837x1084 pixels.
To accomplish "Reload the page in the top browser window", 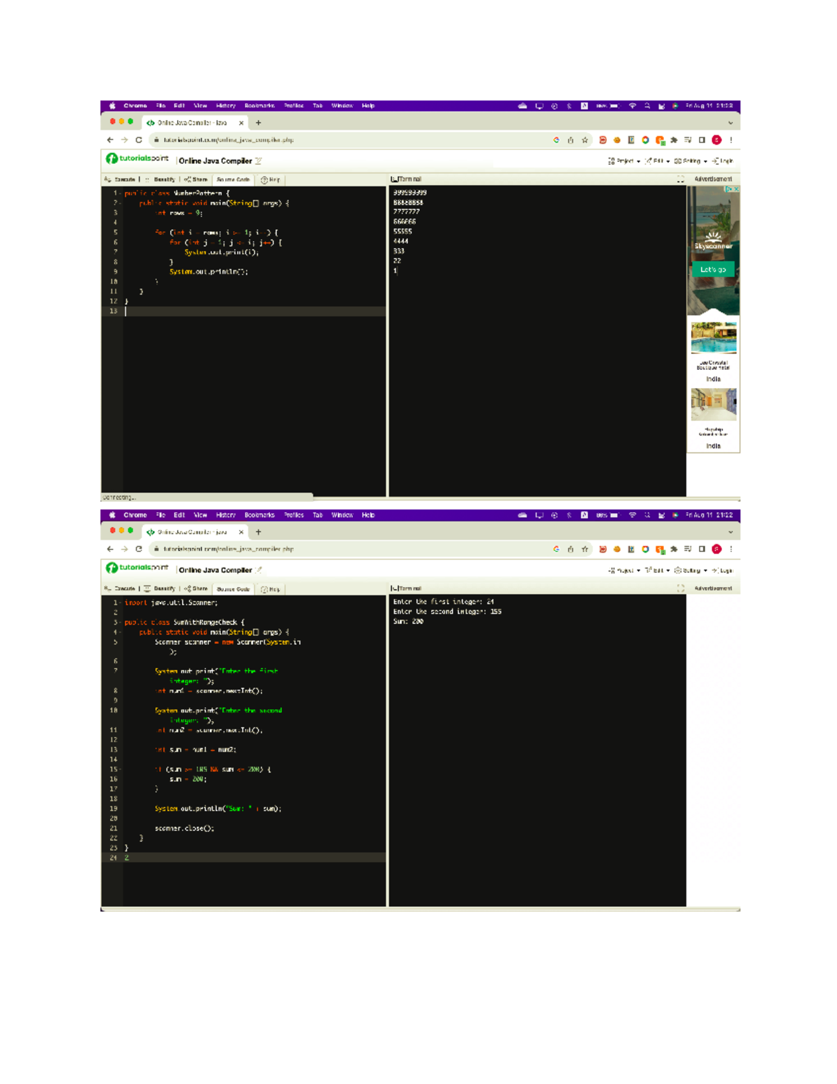I will coord(139,140).
